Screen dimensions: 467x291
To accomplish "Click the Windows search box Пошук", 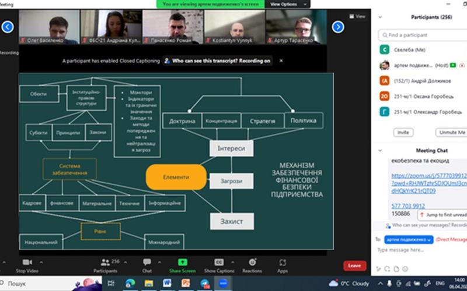I will (x=51, y=283).
